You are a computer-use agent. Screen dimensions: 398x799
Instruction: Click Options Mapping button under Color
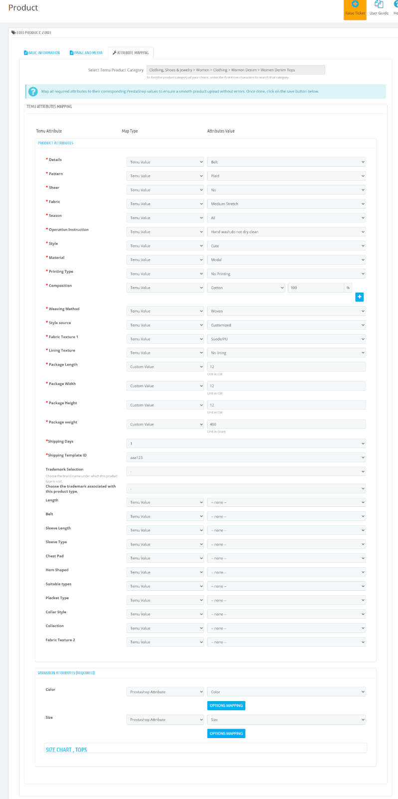[226, 706]
